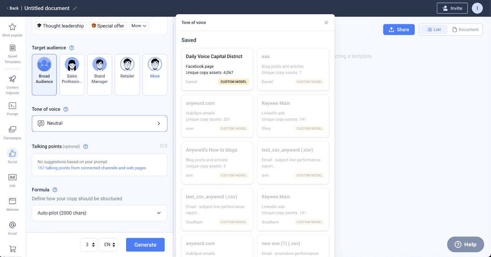Select test_csv_anyword card by Goutham
Image resolution: width=491 pixels, height=257 pixels.
click(217, 210)
